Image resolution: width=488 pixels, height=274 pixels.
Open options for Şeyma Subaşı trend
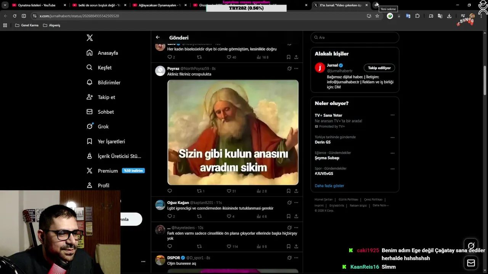tap(392, 153)
